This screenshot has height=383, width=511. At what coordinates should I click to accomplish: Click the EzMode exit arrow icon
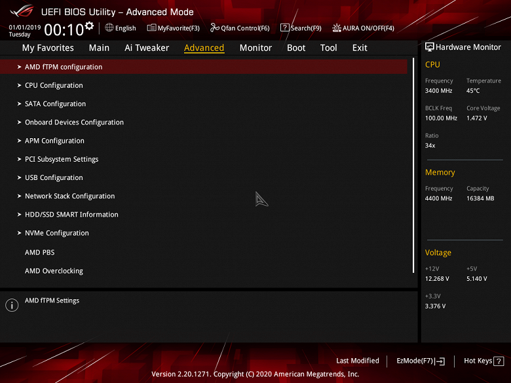pos(440,361)
